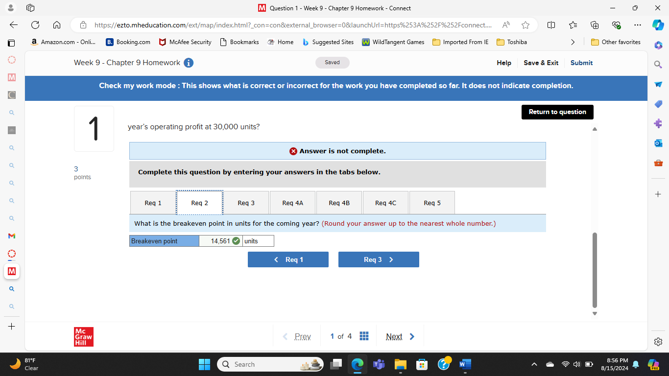The width and height of the screenshot is (669, 376).
Task: Add this page to favorites with star
Action: coord(526,25)
